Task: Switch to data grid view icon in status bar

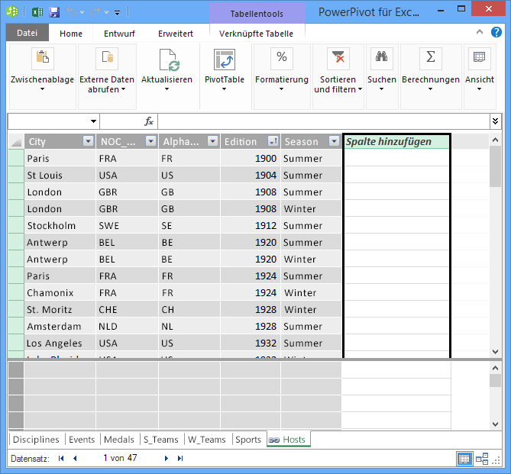Action: pyautogui.click(x=464, y=459)
